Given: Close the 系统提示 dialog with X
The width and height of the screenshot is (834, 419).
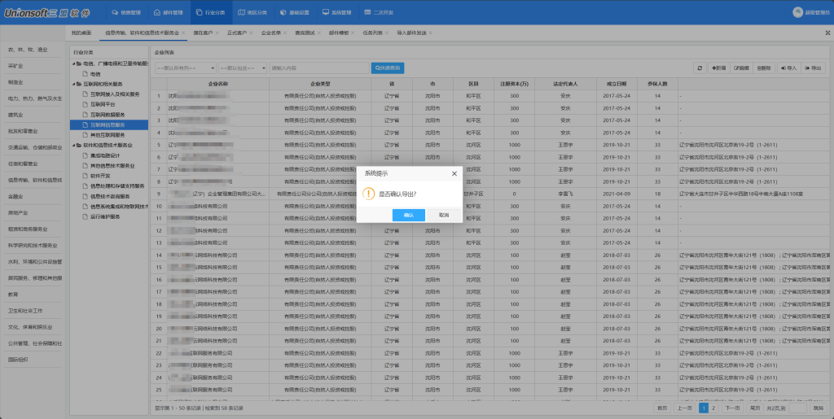Looking at the screenshot, I should pyautogui.click(x=454, y=173).
